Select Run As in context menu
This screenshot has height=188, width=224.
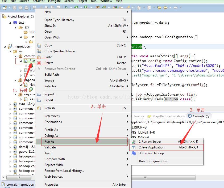point(83,142)
